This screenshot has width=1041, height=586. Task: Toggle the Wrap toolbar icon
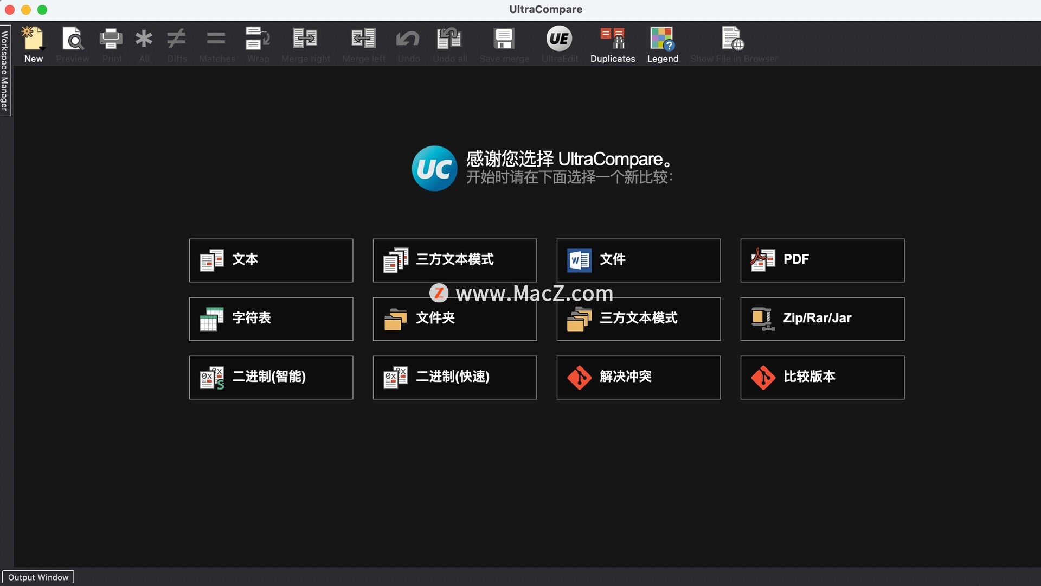tap(258, 39)
